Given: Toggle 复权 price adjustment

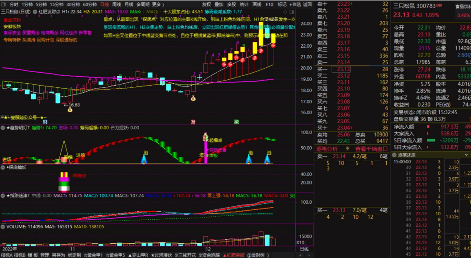Looking at the screenshot, I should click(207, 4).
